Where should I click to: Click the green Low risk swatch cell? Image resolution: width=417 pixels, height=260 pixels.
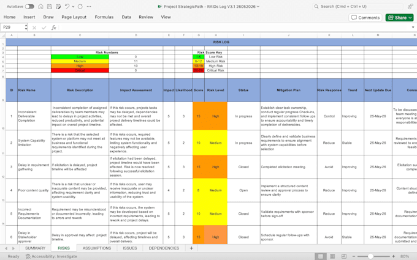tap(80, 57)
